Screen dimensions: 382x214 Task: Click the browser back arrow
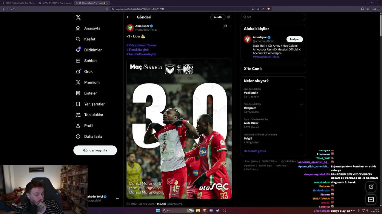point(3,9)
